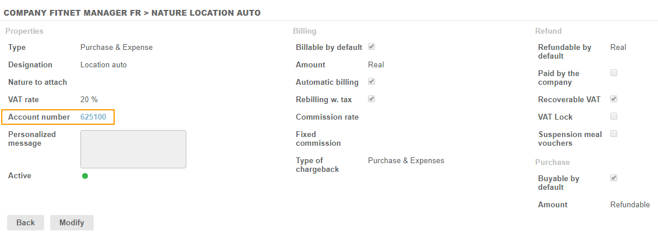The height and width of the screenshot is (234, 658).
Task: Click the Refundable amount value under Purchase
Action: pos(629,205)
